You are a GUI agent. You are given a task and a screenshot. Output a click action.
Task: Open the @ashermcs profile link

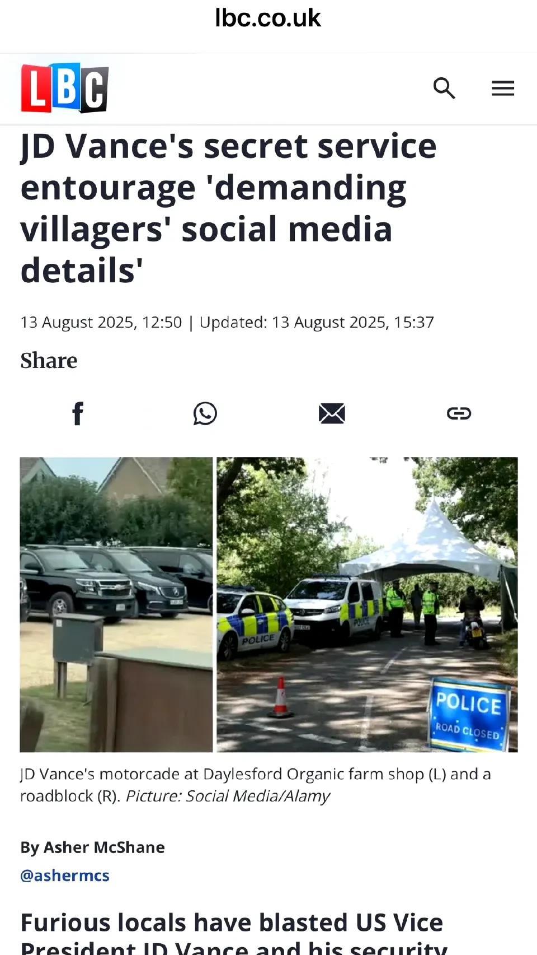(x=65, y=875)
